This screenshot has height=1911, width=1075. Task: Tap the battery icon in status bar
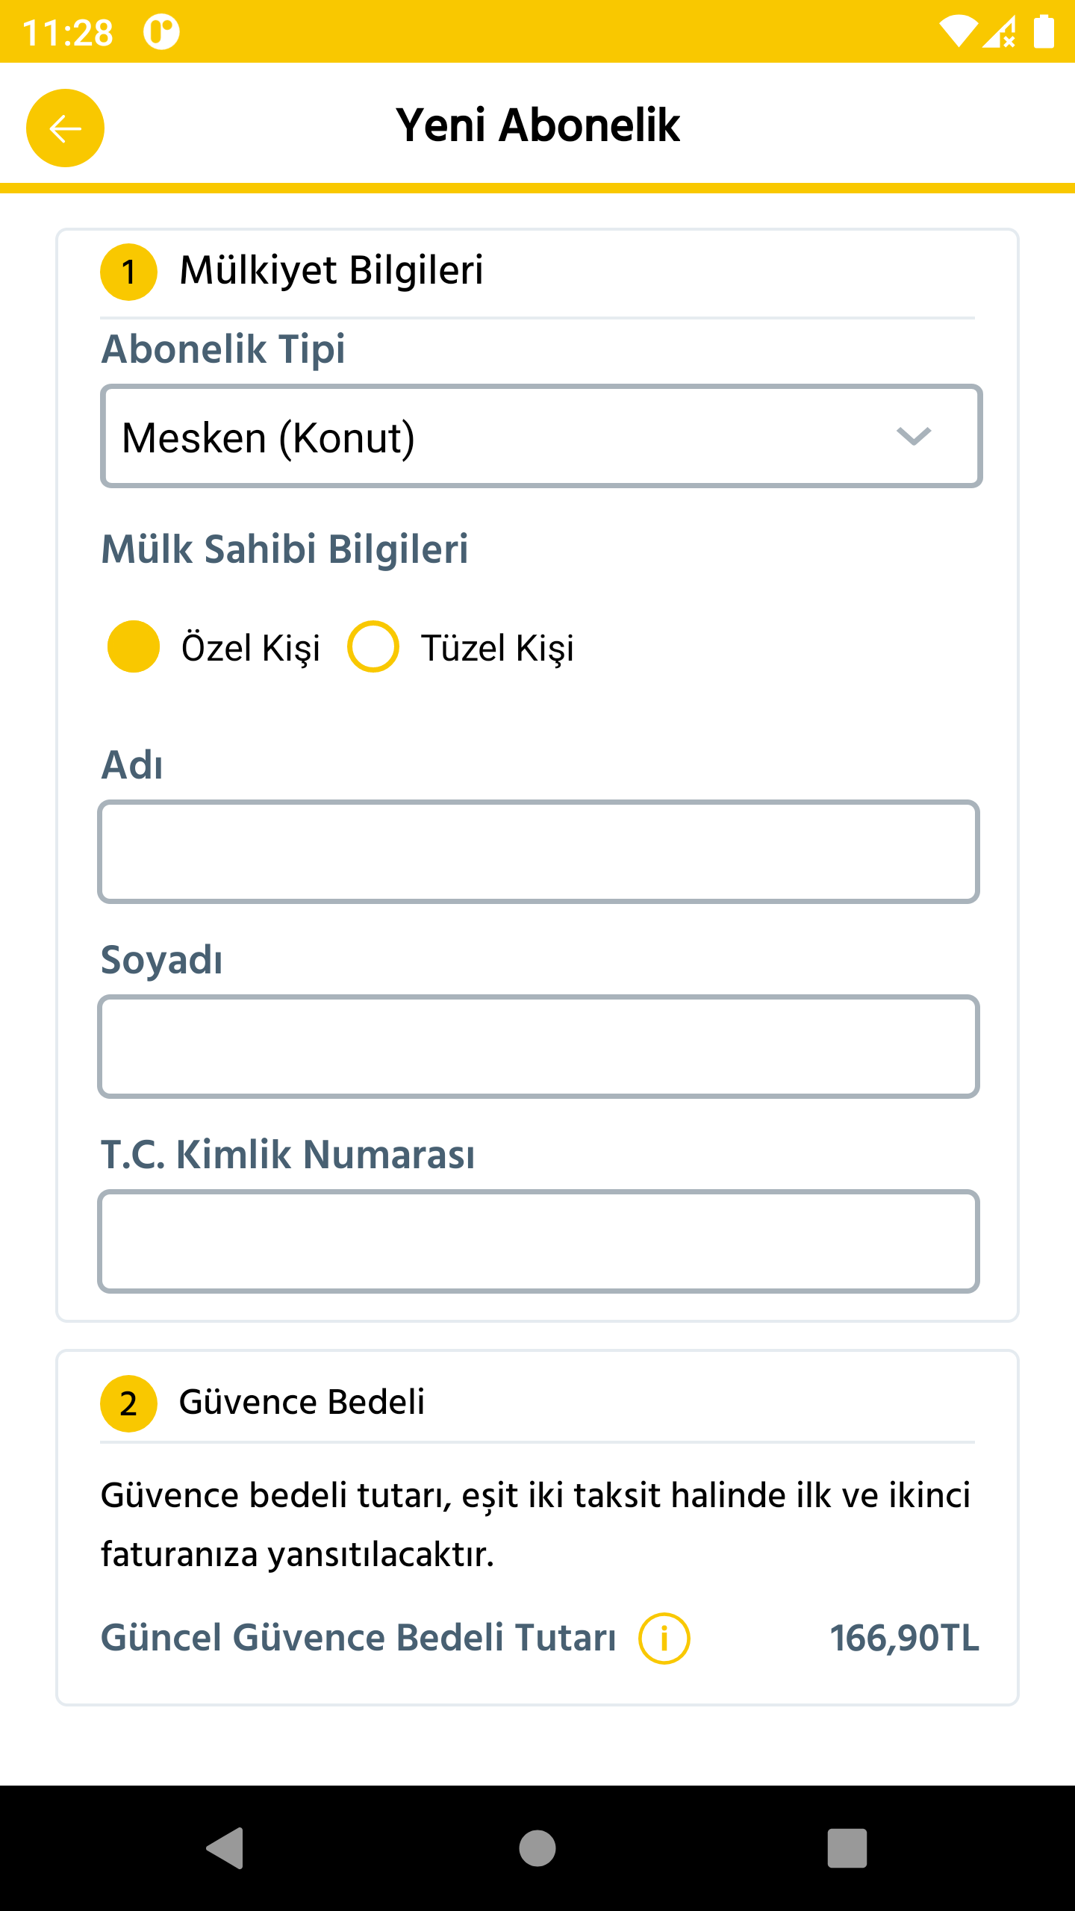pyautogui.click(x=1044, y=31)
